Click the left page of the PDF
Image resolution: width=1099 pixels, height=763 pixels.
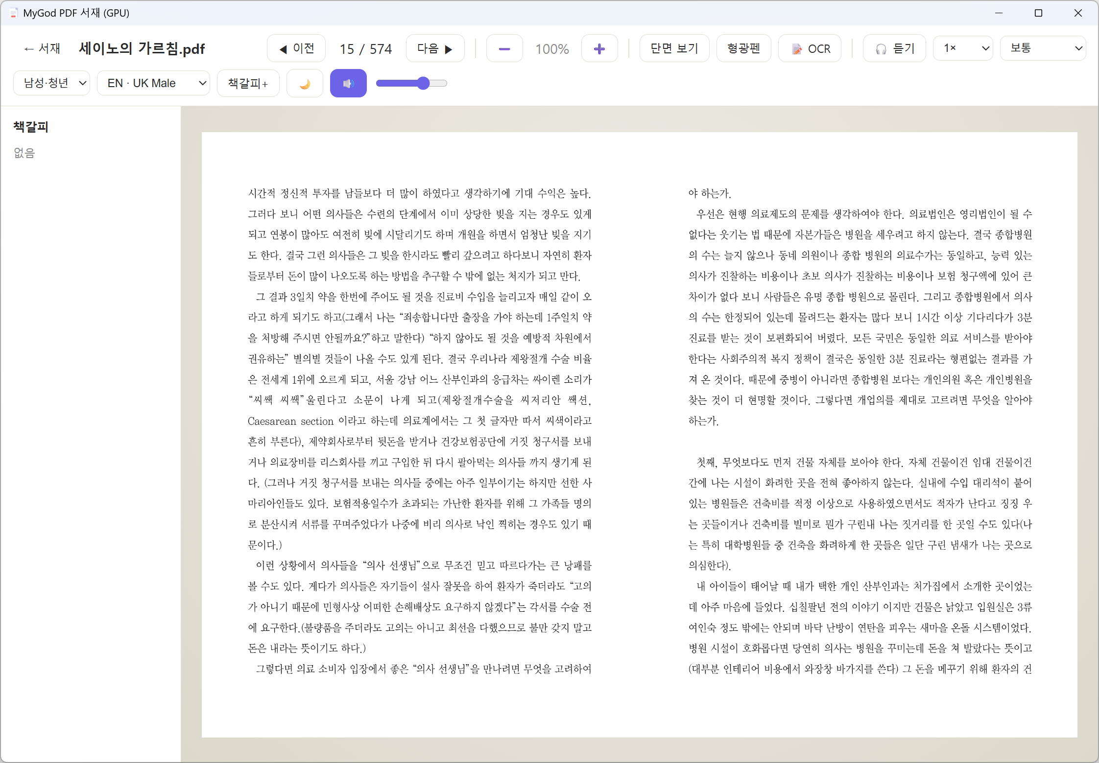[420, 431]
